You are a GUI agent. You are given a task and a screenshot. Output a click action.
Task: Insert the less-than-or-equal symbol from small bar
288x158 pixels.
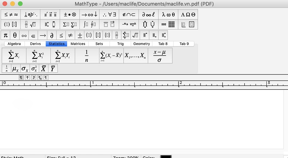pos(61,35)
